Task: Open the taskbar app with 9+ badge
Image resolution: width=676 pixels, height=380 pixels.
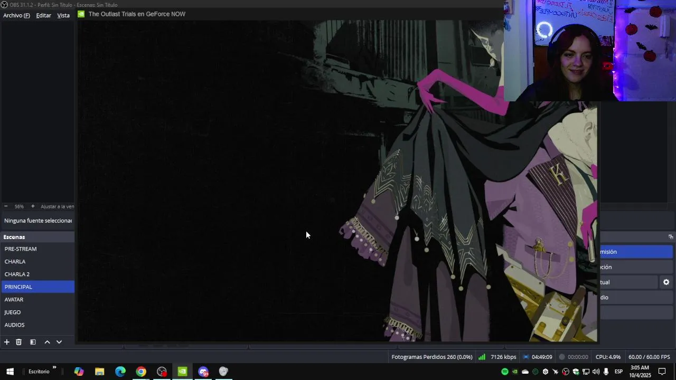Action: (203, 372)
